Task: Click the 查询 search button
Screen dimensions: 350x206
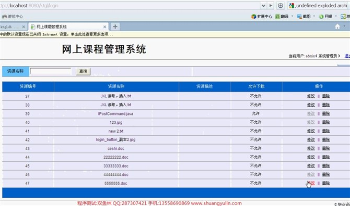Action: [83, 71]
